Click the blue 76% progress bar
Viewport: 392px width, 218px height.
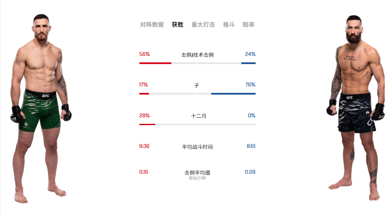(233, 94)
